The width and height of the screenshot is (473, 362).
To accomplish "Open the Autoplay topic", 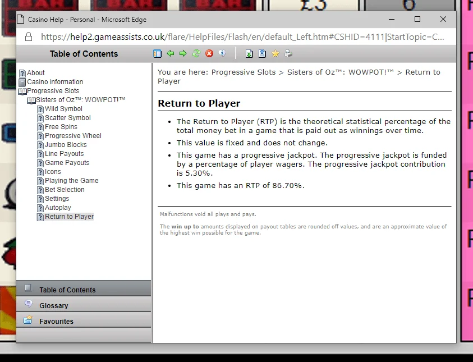I will (58, 208).
